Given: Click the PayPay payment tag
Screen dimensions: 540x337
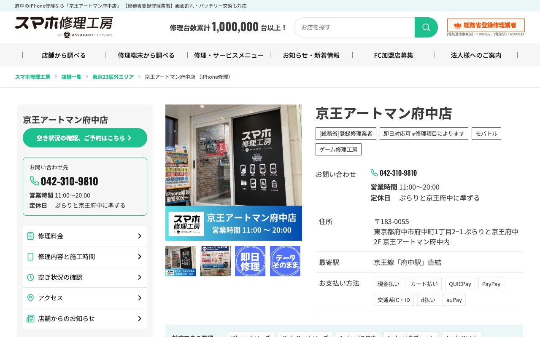Looking at the screenshot, I should click(491, 284).
